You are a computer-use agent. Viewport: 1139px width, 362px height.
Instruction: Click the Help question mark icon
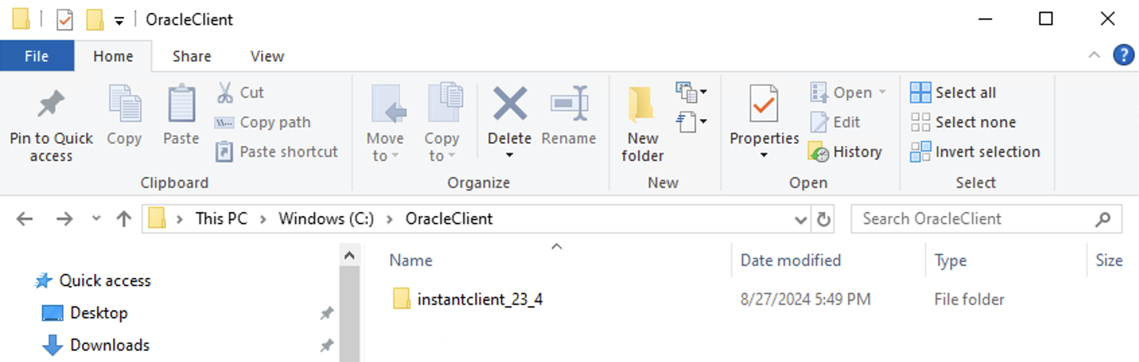[1123, 55]
